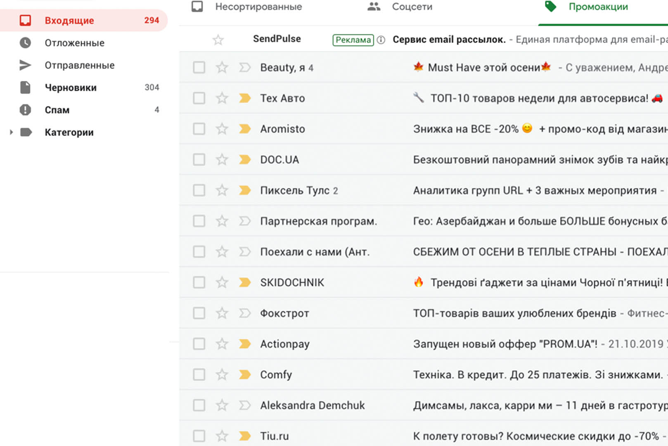Star the Пиксель Тулс email

click(x=222, y=190)
